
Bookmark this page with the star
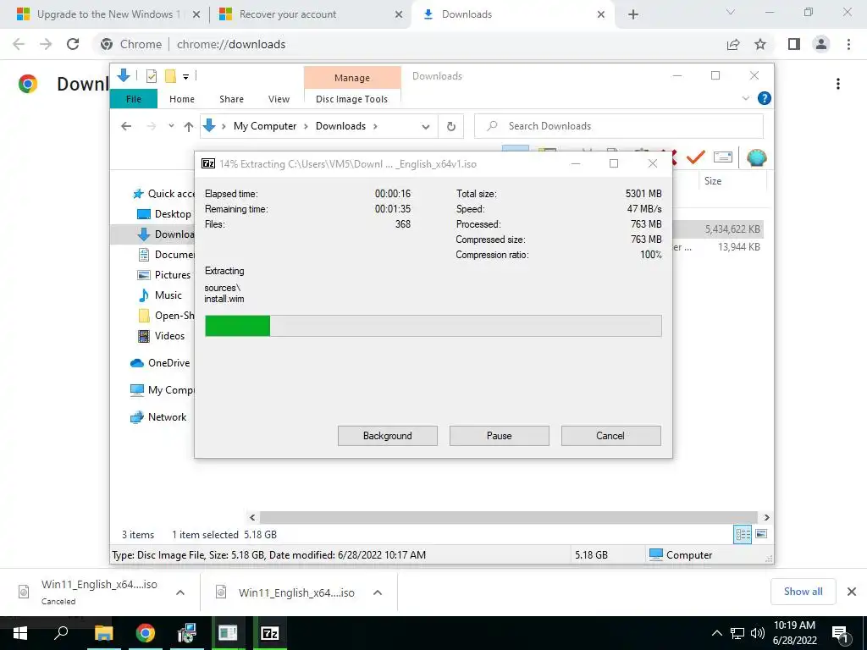coord(760,44)
